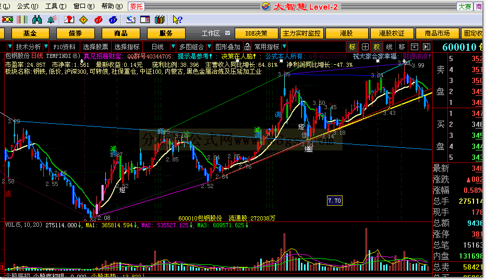This screenshot has height=280, width=486.
Task: Click 选择股票 button
Action: [x=95, y=47]
